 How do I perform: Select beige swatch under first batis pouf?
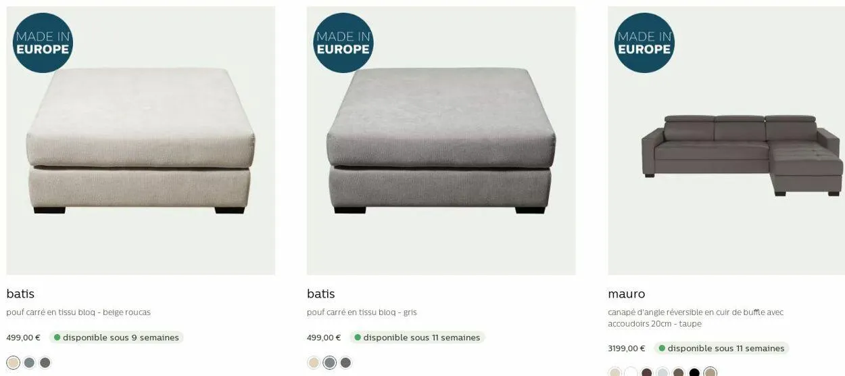[13, 362]
